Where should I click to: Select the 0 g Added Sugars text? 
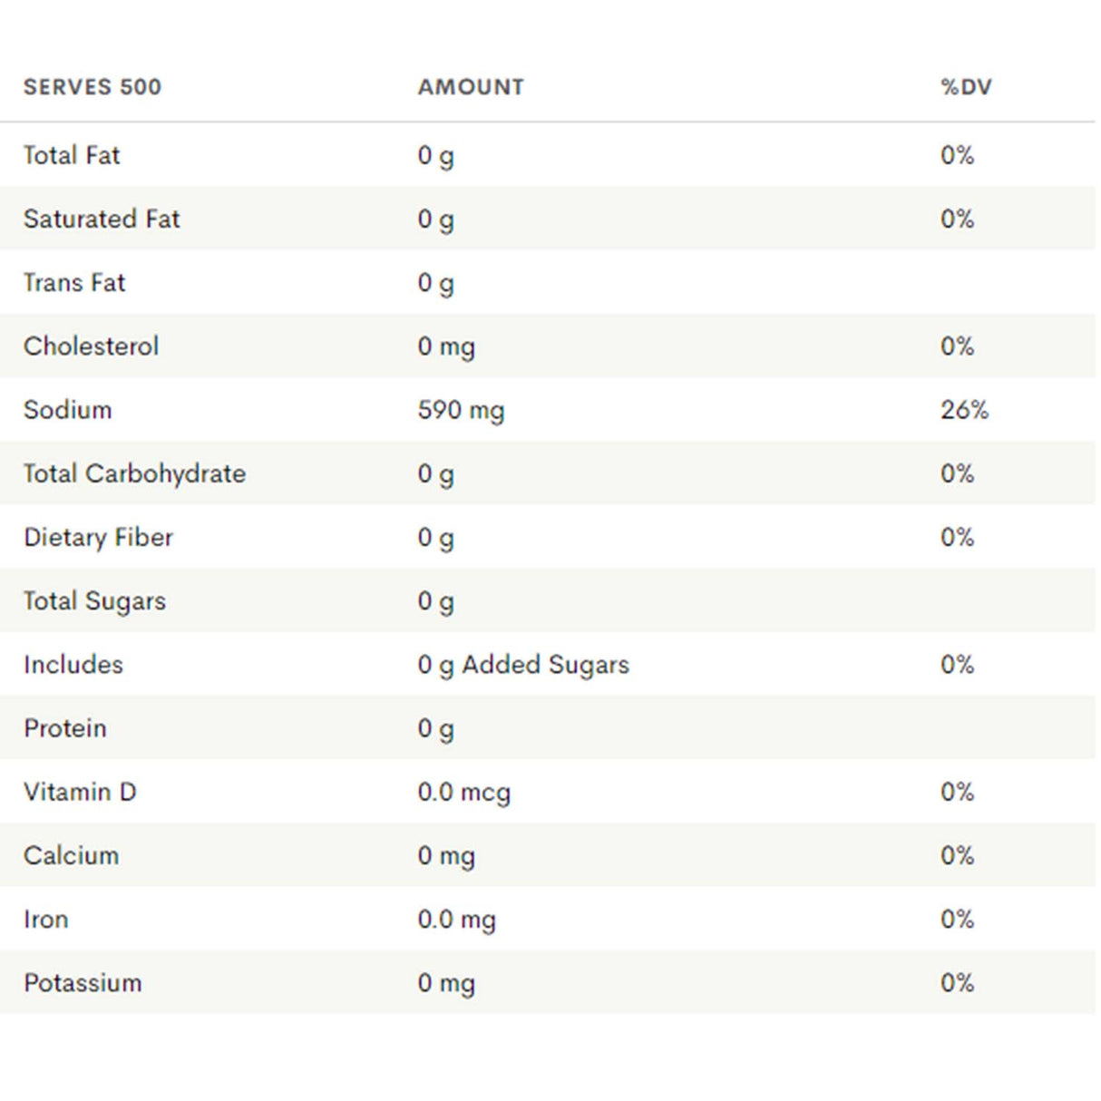tap(523, 665)
